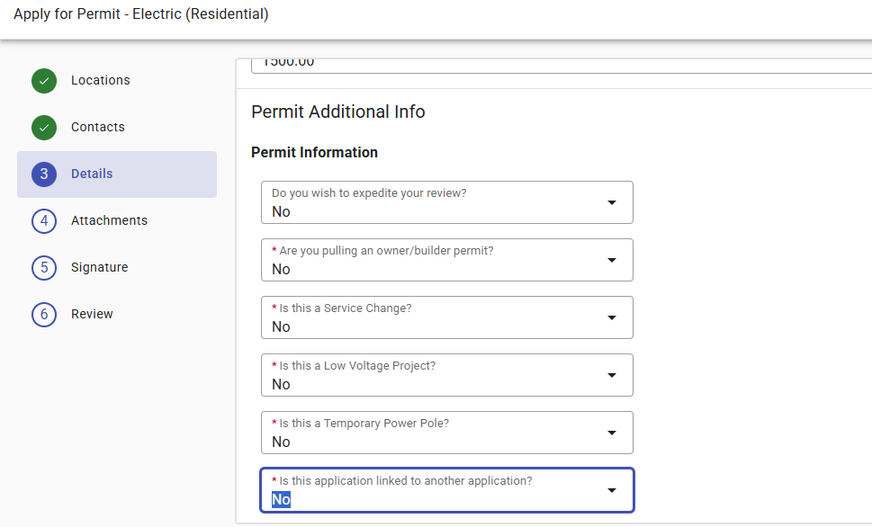Open the linked application dropdown

pos(612,489)
